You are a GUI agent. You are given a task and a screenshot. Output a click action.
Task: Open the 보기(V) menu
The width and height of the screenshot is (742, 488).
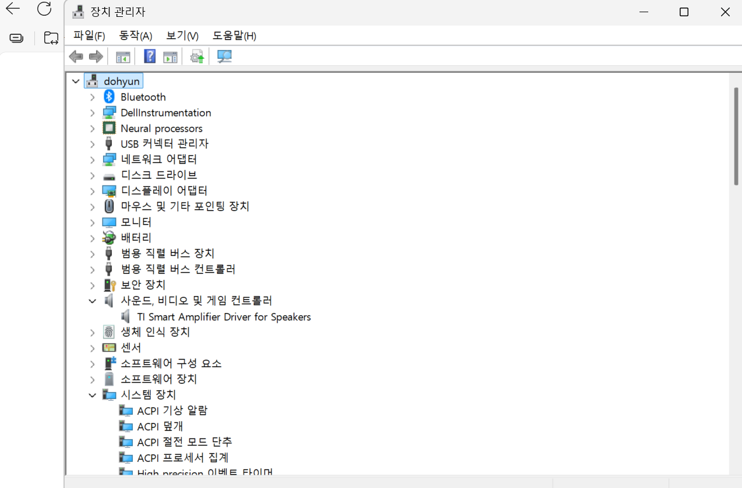tap(182, 35)
